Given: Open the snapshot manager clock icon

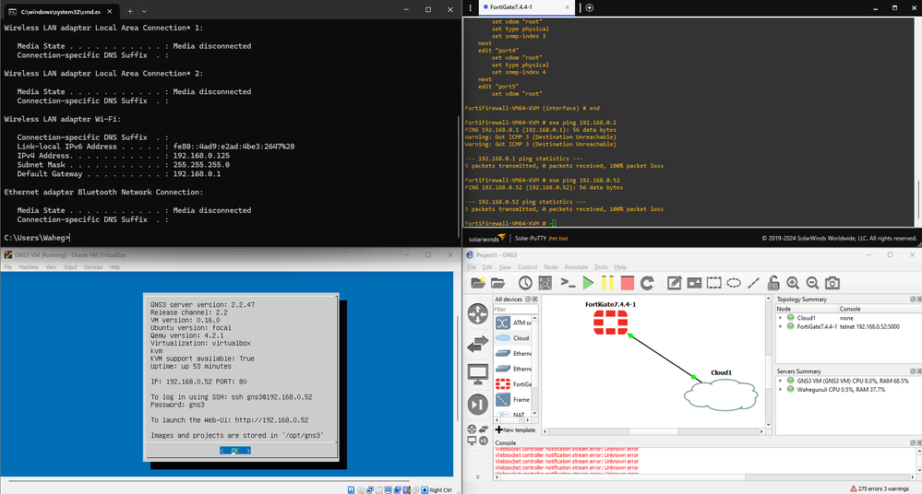Looking at the screenshot, I should click(x=525, y=283).
